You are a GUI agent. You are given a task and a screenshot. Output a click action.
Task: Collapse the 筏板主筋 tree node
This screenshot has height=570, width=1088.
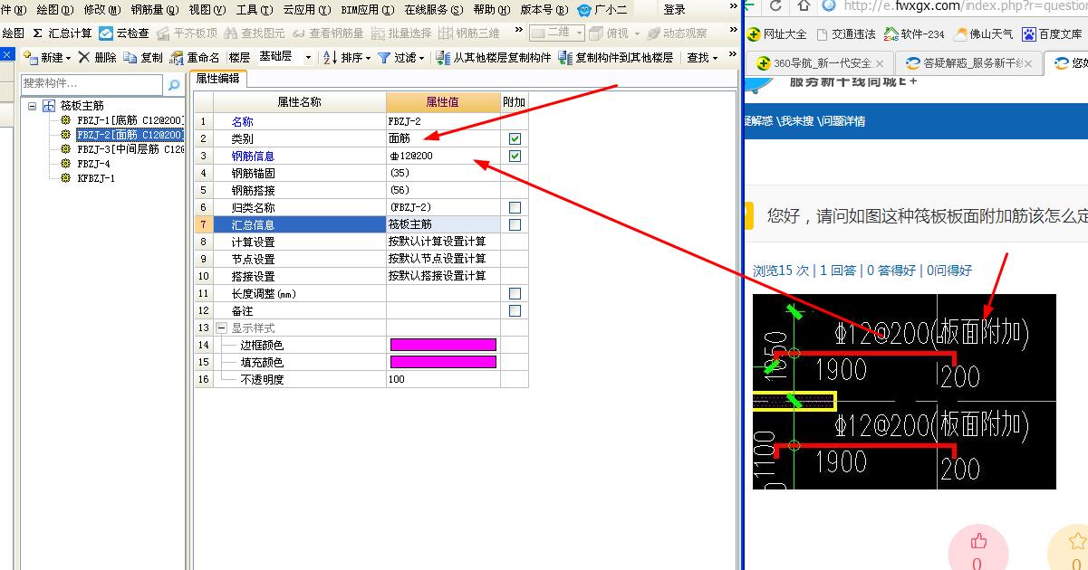click(x=32, y=105)
